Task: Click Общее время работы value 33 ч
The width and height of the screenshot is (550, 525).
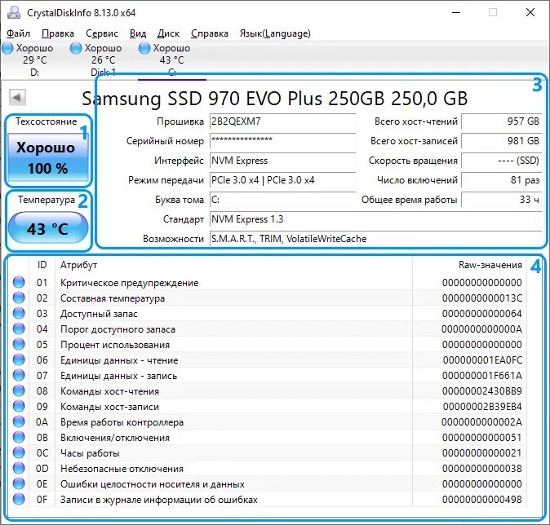Action: click(502, 200)
